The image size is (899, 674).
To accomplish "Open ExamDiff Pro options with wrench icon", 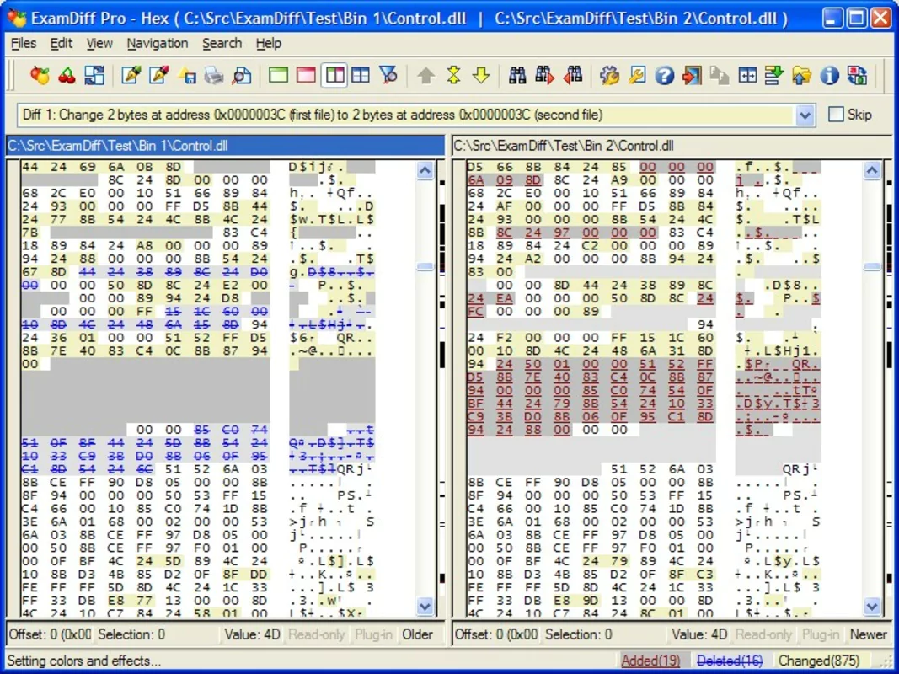I will click(x=609, y=76).
